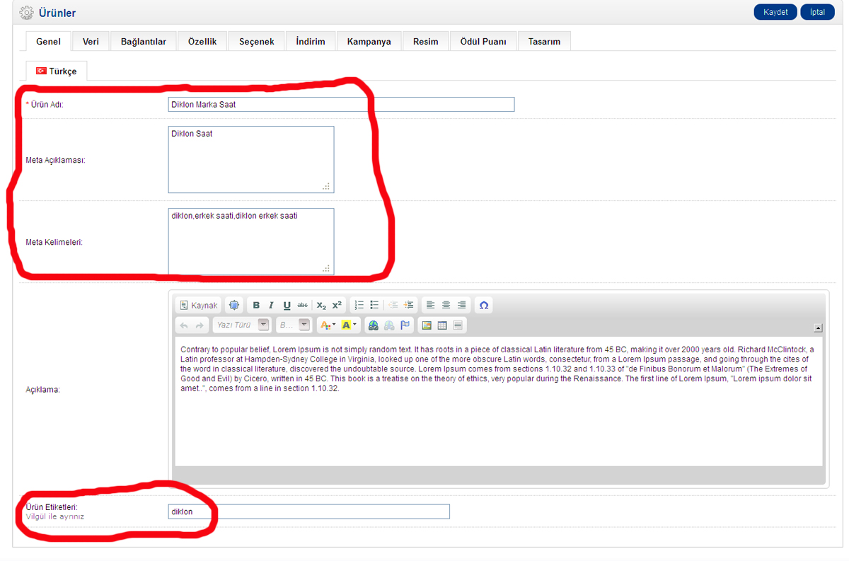Apply bold formatting in the editor

(x=256, y=305)
